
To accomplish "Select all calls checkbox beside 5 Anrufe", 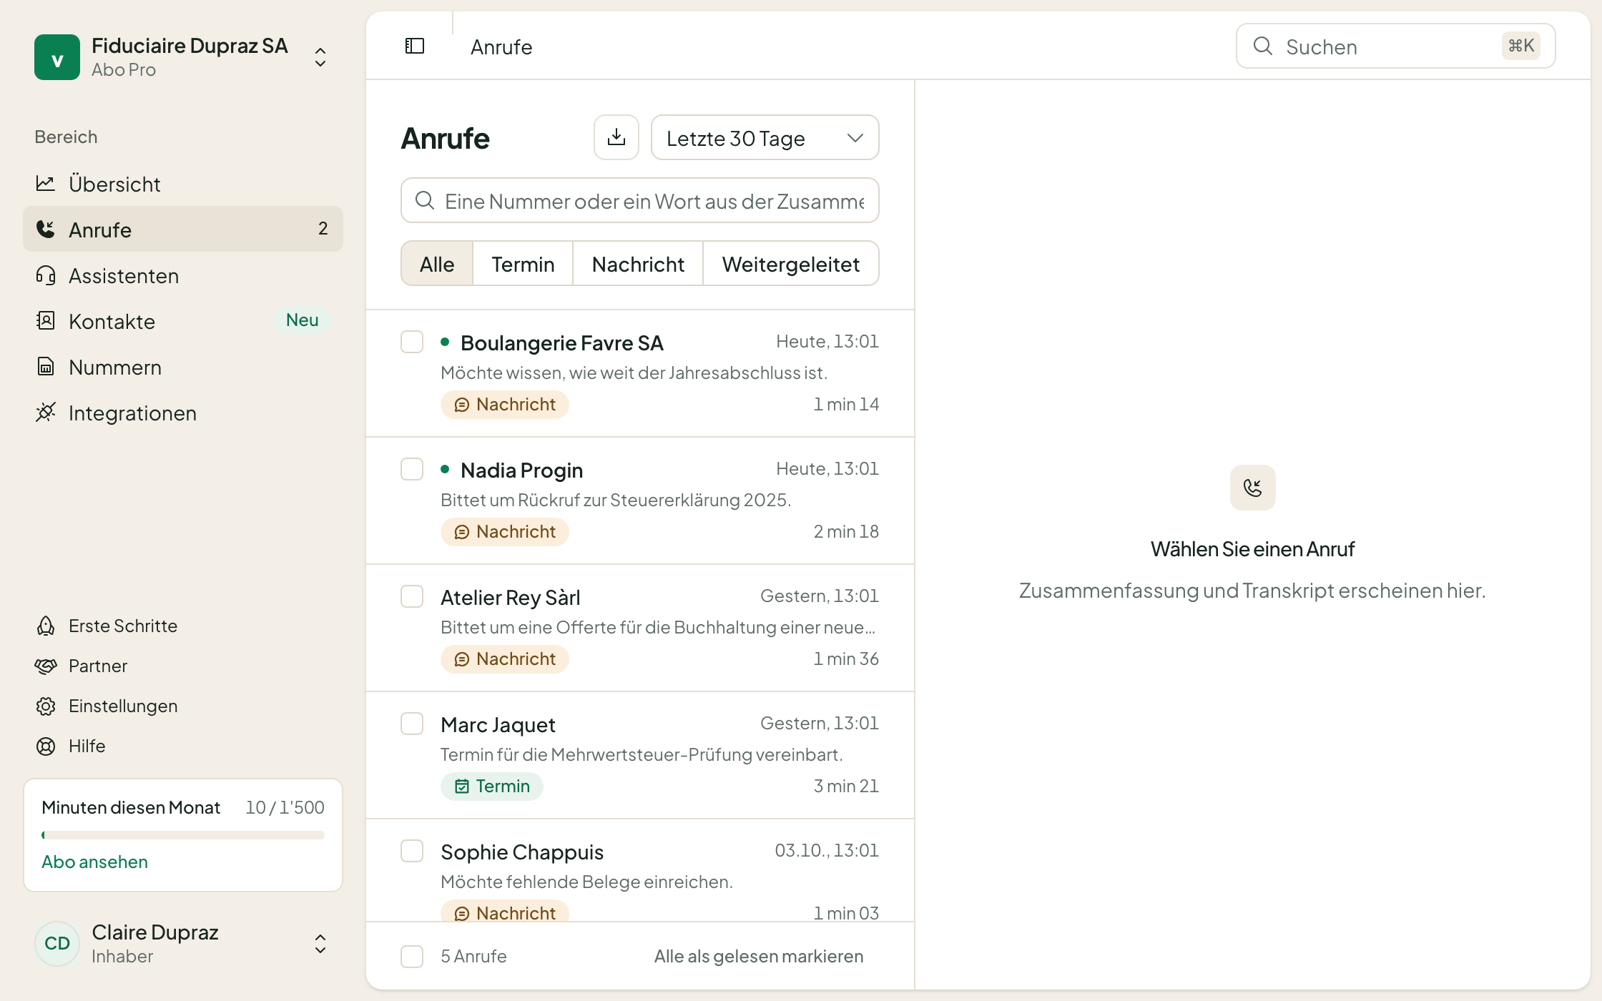I will click(412, 956).
